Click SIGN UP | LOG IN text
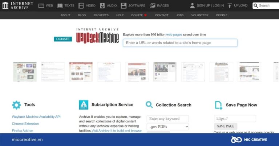Viewport: 279px width, 146px height. coord(210,5)
